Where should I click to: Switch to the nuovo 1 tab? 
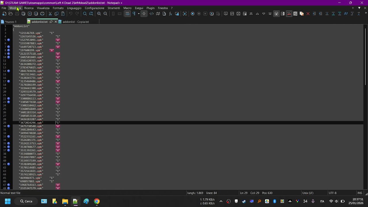(11, 22)
